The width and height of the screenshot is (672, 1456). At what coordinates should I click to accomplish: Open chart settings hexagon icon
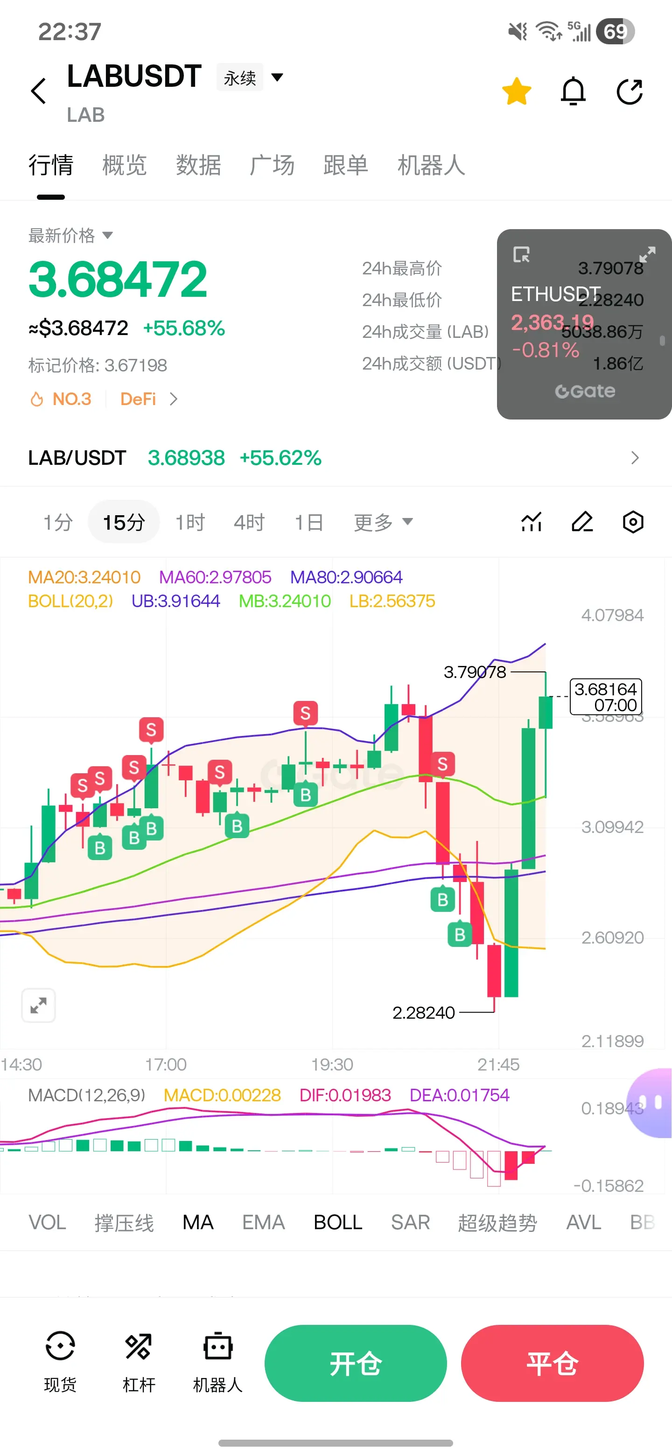pos(633,522)
